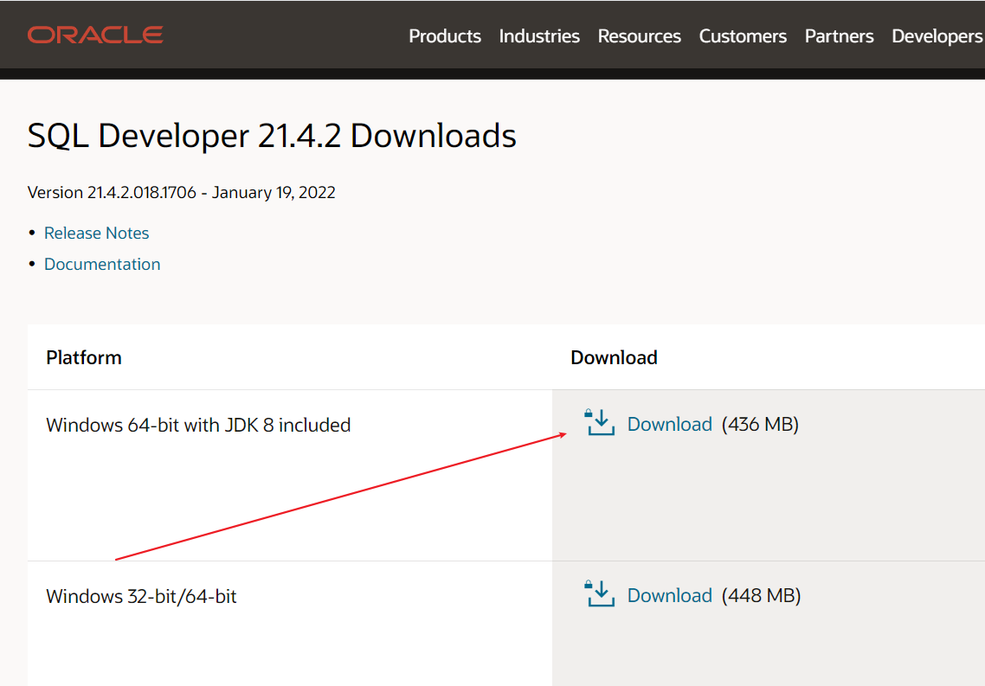The image size is (985, 686).
Task: Click the (436 MB) size text
Action: 760,424
